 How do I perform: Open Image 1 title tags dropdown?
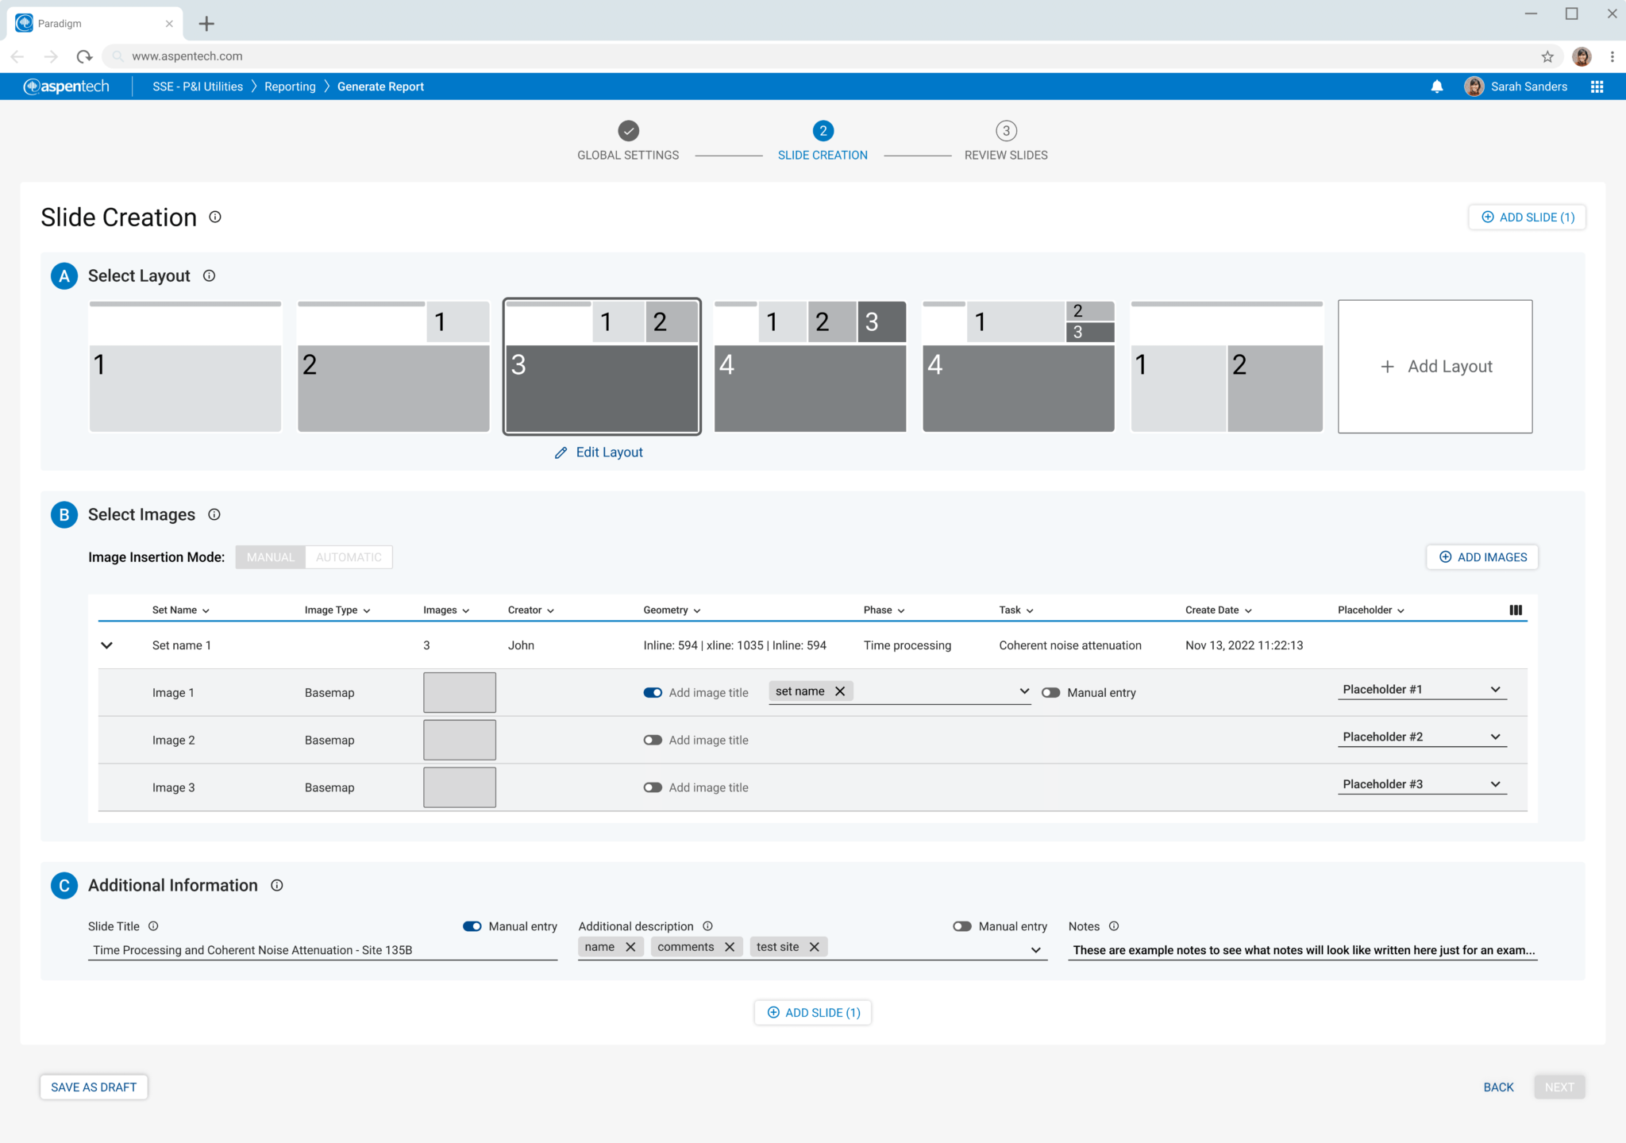click(x=1023, y=691)
